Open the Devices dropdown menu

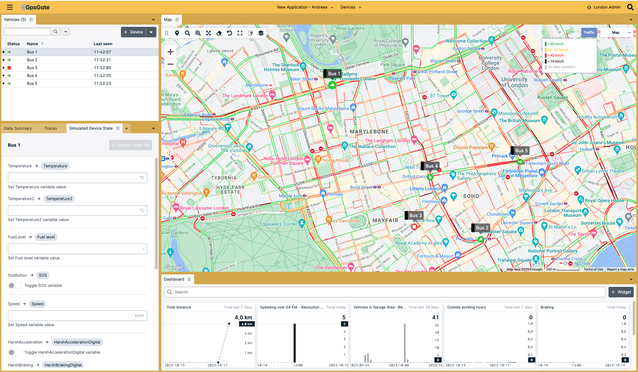351,7
